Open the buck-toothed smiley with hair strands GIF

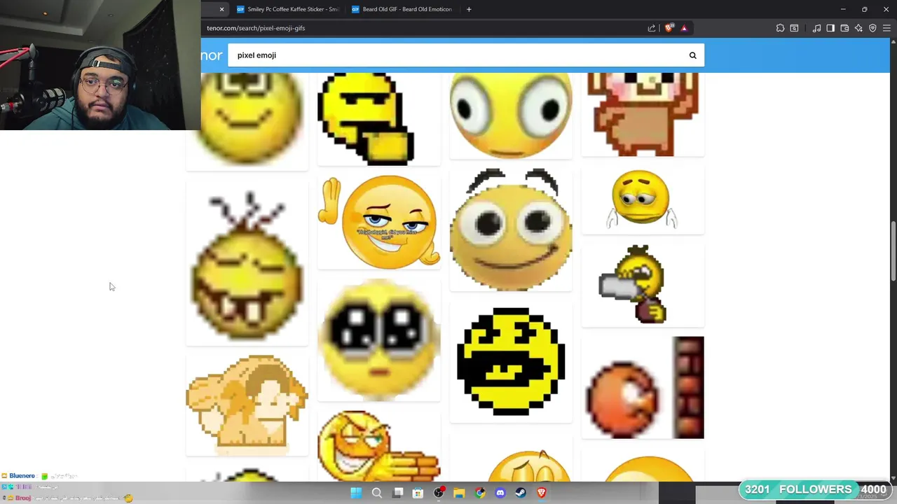tap(247, 262)
